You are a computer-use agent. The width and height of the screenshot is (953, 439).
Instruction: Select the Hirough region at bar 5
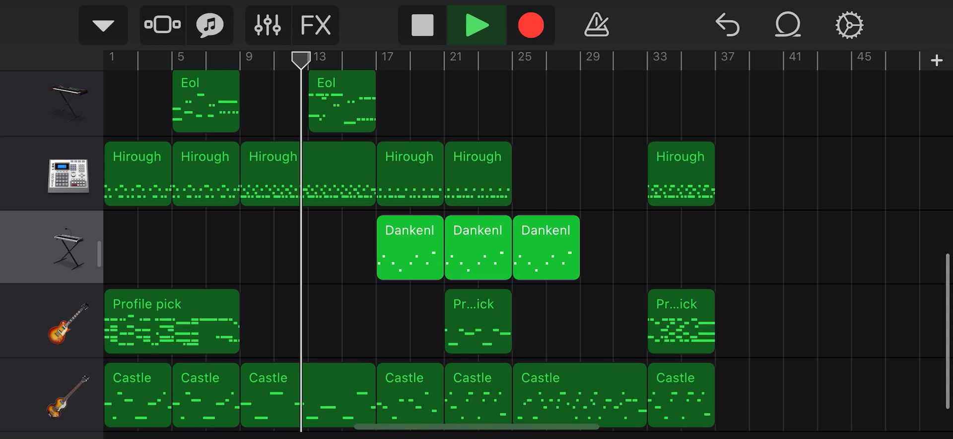tap(206, 174)
